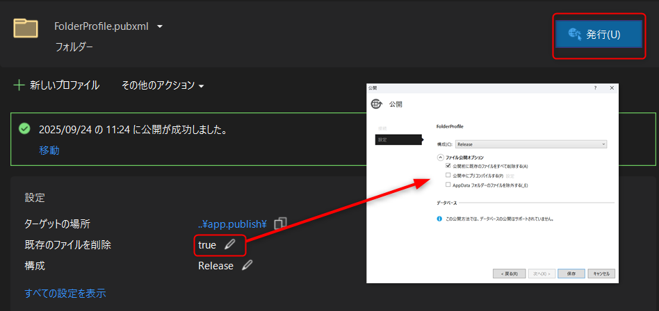Click the green publish success checkmark icon

[x=25, y=129]
